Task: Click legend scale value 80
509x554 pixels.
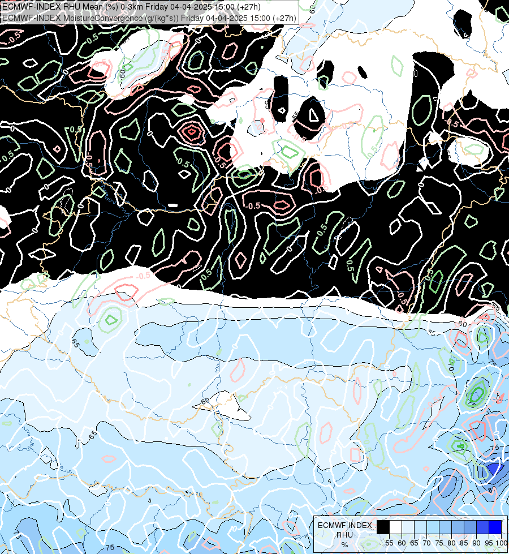Action: pos(451,543)
